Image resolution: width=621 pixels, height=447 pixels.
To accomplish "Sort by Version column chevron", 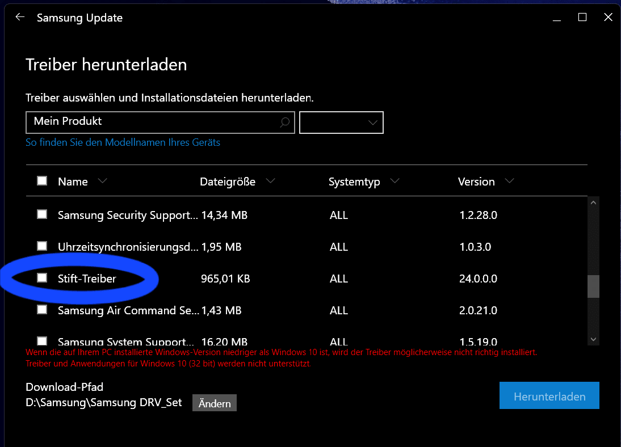I will (x=509, y=181).
